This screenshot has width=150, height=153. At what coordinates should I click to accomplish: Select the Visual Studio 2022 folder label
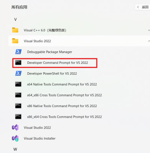pyautogui.click(x=37, y=41)
